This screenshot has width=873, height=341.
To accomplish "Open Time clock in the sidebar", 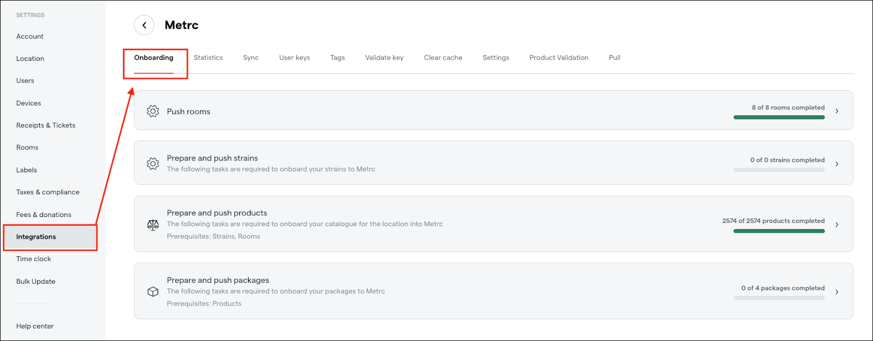I will point(33,259).
